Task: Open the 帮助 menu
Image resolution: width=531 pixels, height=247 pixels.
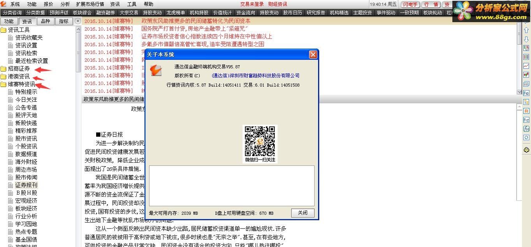Action: (149, 4)
